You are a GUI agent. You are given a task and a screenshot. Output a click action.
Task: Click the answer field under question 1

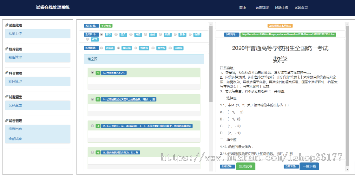(144, 81)
